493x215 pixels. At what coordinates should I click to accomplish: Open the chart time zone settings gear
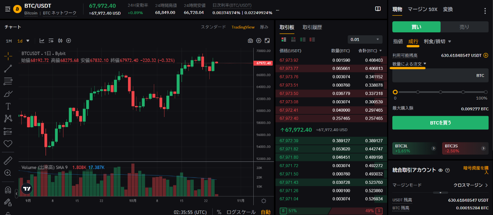pyautogui.click(x=264, y=201)
